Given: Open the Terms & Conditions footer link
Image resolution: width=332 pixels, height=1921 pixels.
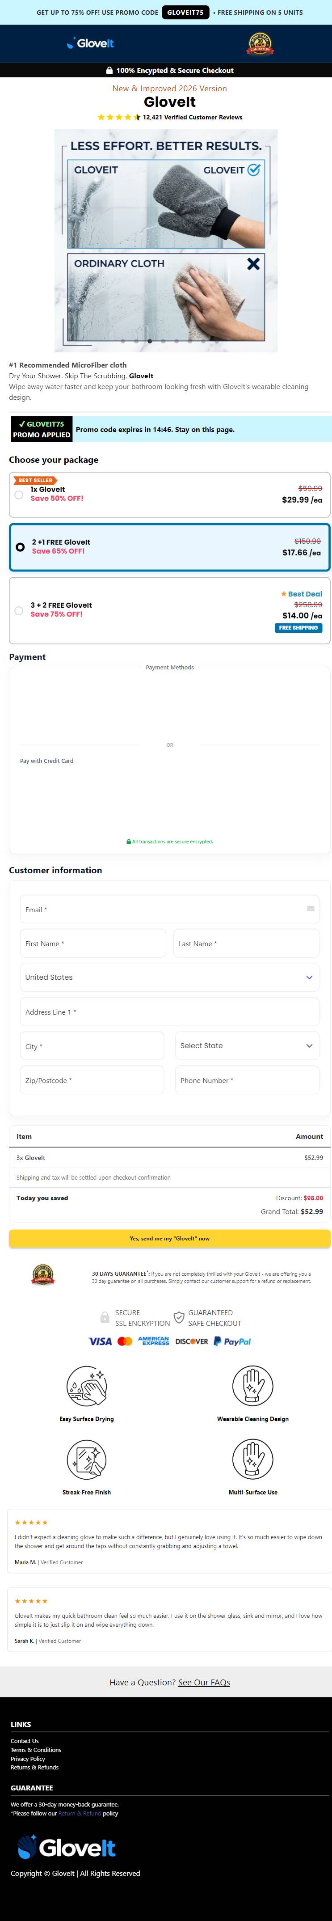Looking at the screenshot, I should tap(36, 1749).
